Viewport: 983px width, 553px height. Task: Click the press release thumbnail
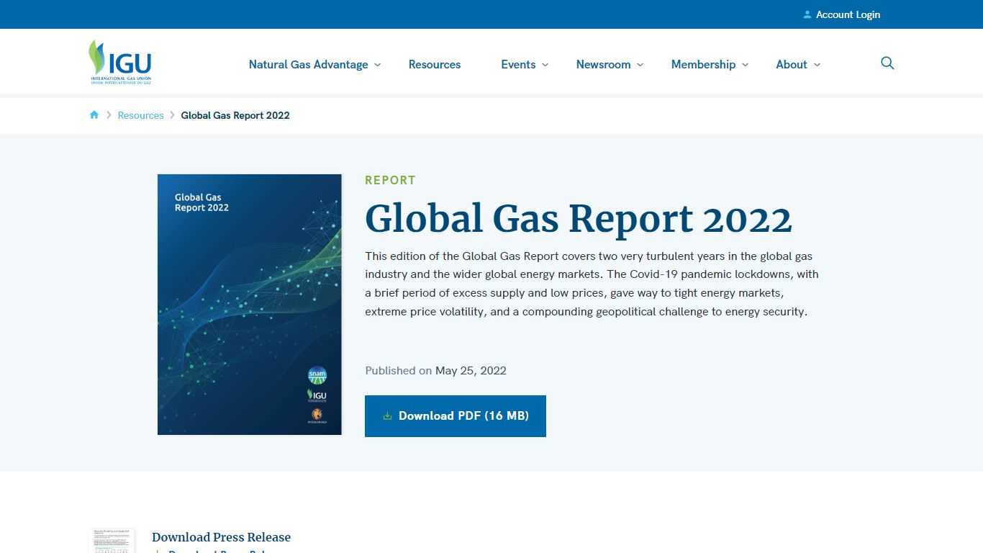(x=112, y=541)
